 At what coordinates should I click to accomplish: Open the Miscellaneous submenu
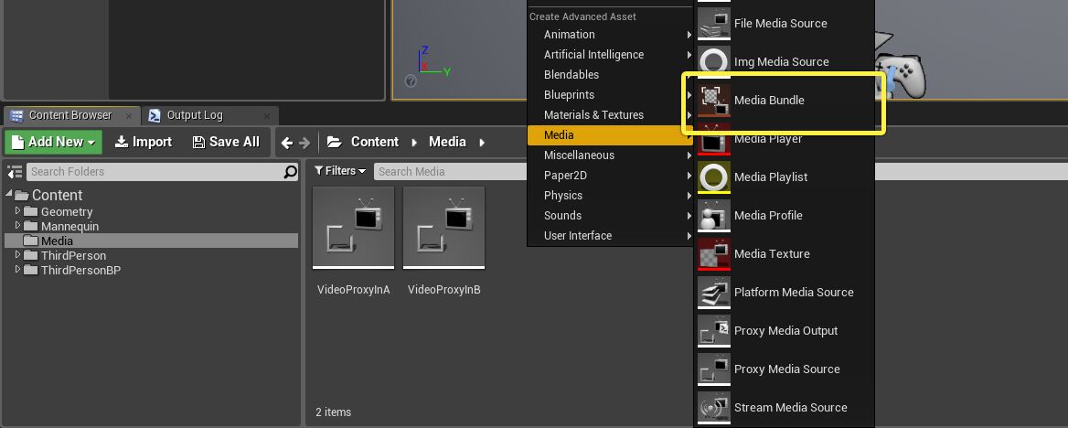pyautogui.click(x=610, y=155)
